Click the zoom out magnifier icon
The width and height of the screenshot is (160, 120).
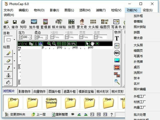tap(54, 44)
